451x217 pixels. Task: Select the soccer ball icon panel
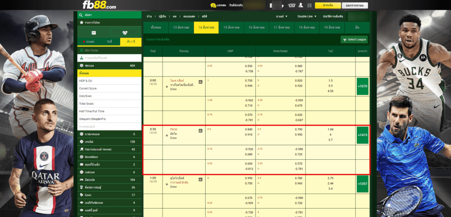125,33
